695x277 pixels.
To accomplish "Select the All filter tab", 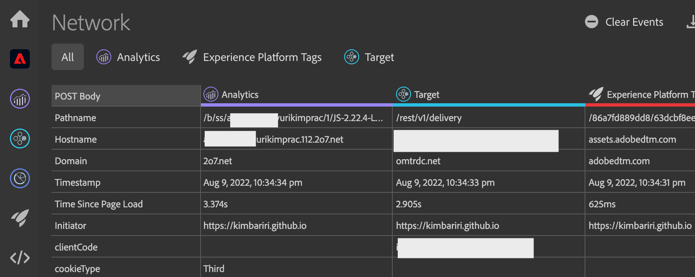I will coord(68,57).
